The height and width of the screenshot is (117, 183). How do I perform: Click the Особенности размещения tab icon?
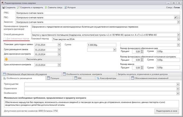[x=4, y=78]
